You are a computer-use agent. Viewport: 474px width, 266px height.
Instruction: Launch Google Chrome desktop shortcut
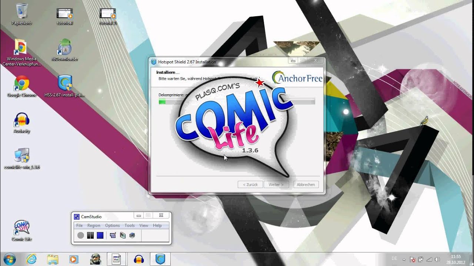point(21,86)
